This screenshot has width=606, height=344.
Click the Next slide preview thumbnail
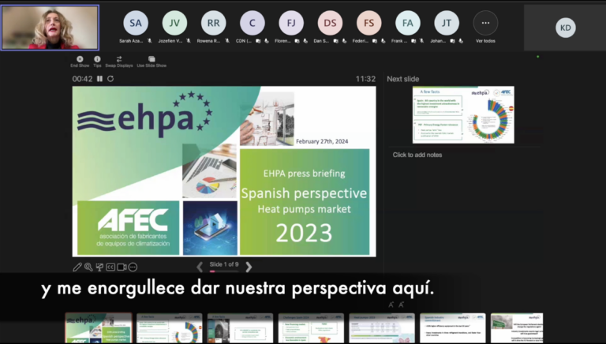pos(463,115)
